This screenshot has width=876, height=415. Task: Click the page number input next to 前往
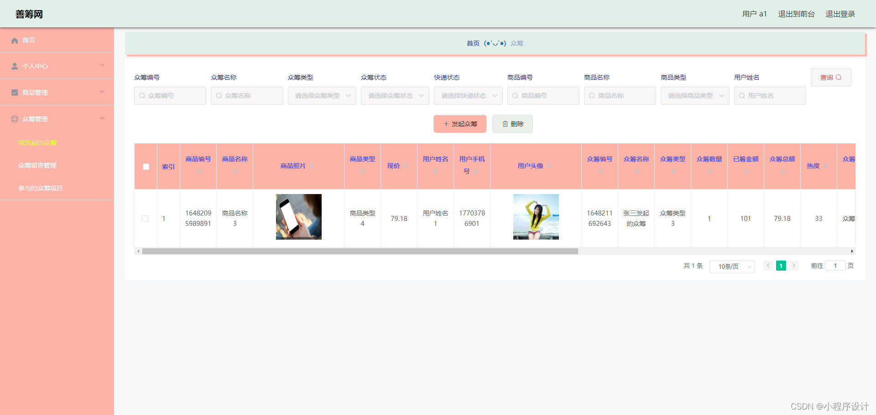point(835,266)
